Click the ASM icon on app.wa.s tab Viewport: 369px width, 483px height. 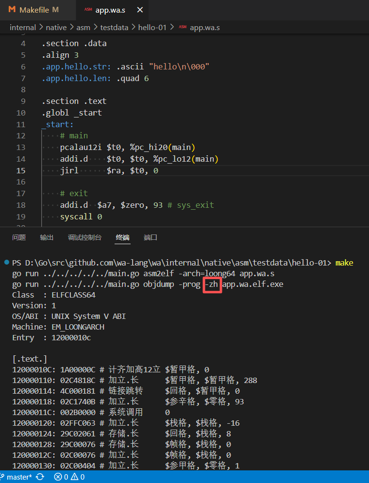(88, 10)
